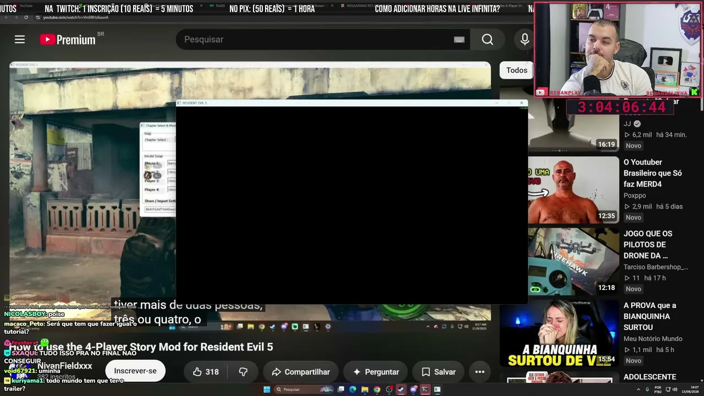
Task: Subscribe using the Inscrever-se button
Action: tap(135, 371)
